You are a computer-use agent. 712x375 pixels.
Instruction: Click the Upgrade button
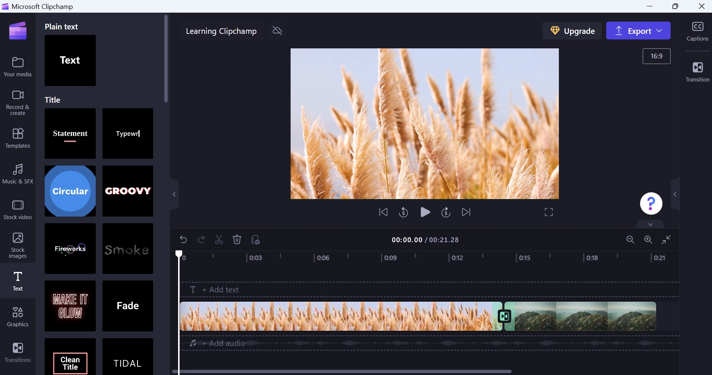point(572,31)
